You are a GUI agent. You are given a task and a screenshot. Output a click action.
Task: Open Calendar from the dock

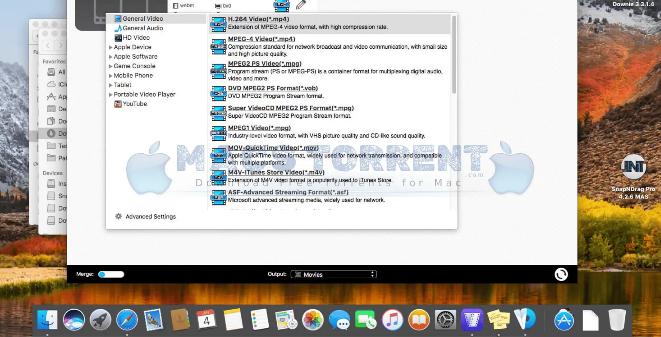tap(206, 320)
